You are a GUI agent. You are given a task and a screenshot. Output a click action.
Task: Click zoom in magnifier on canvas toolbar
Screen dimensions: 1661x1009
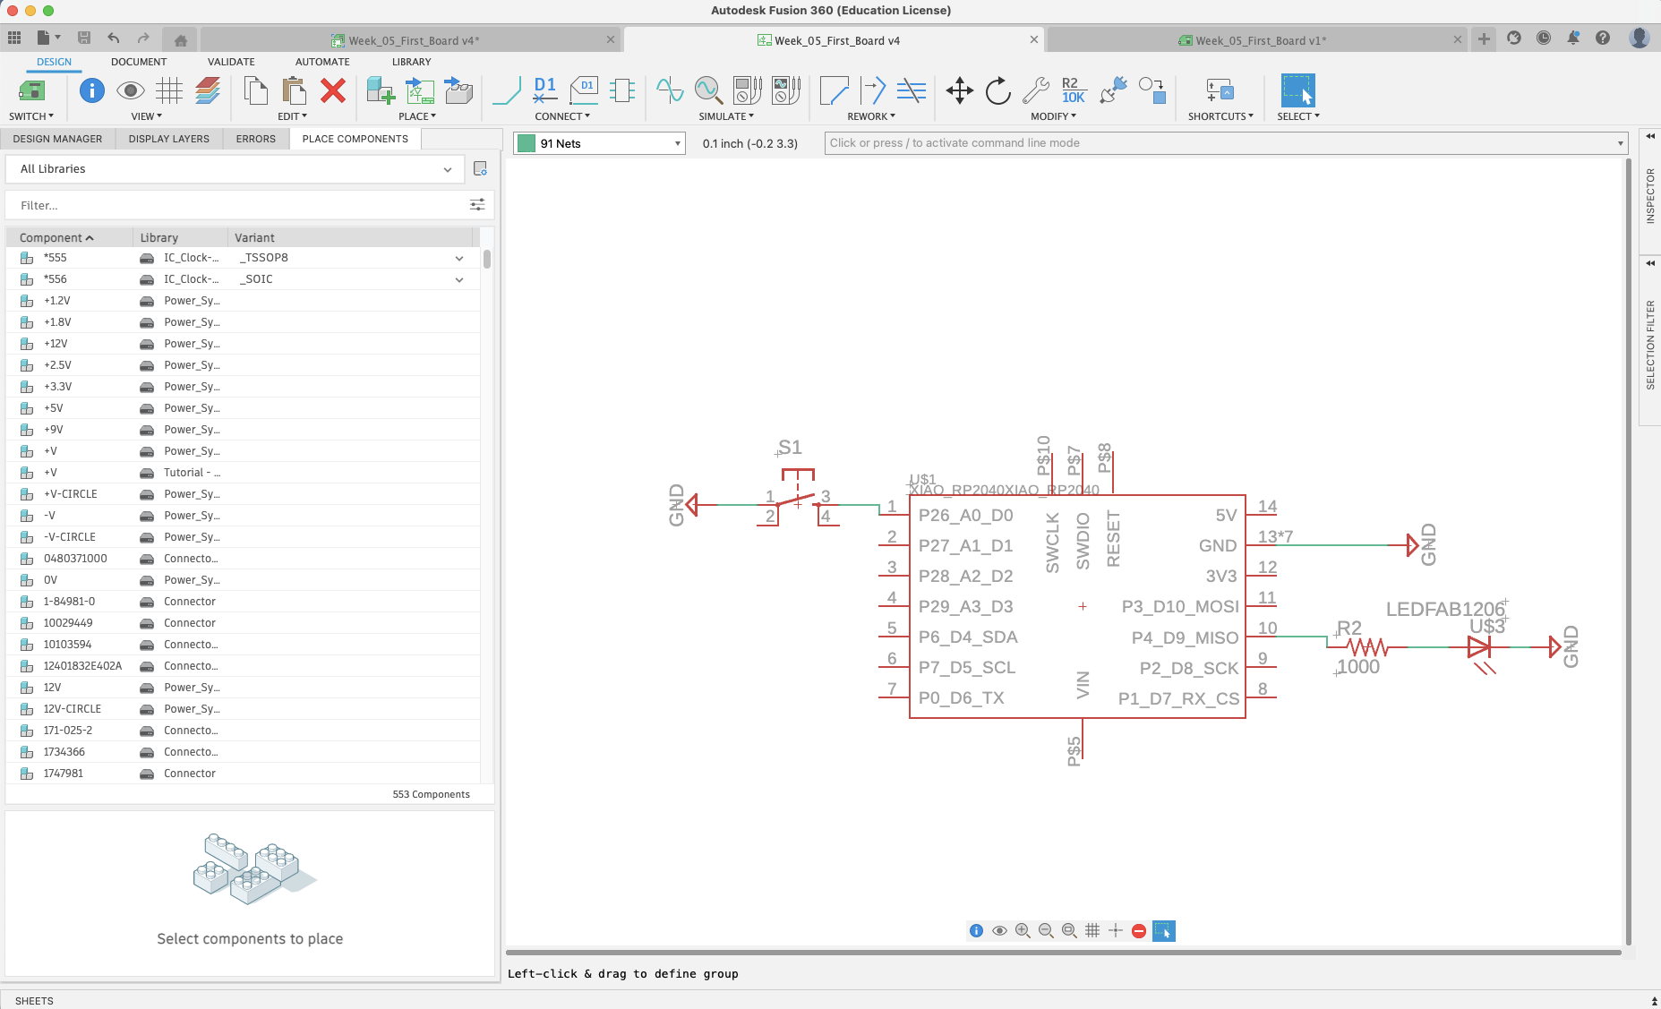(1023, 931)
